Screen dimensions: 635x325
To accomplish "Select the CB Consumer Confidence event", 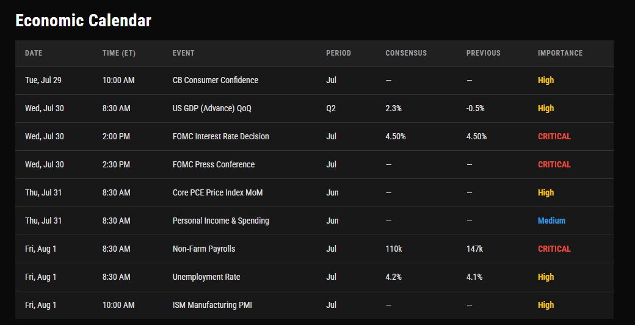I will [x=216, y=80].
